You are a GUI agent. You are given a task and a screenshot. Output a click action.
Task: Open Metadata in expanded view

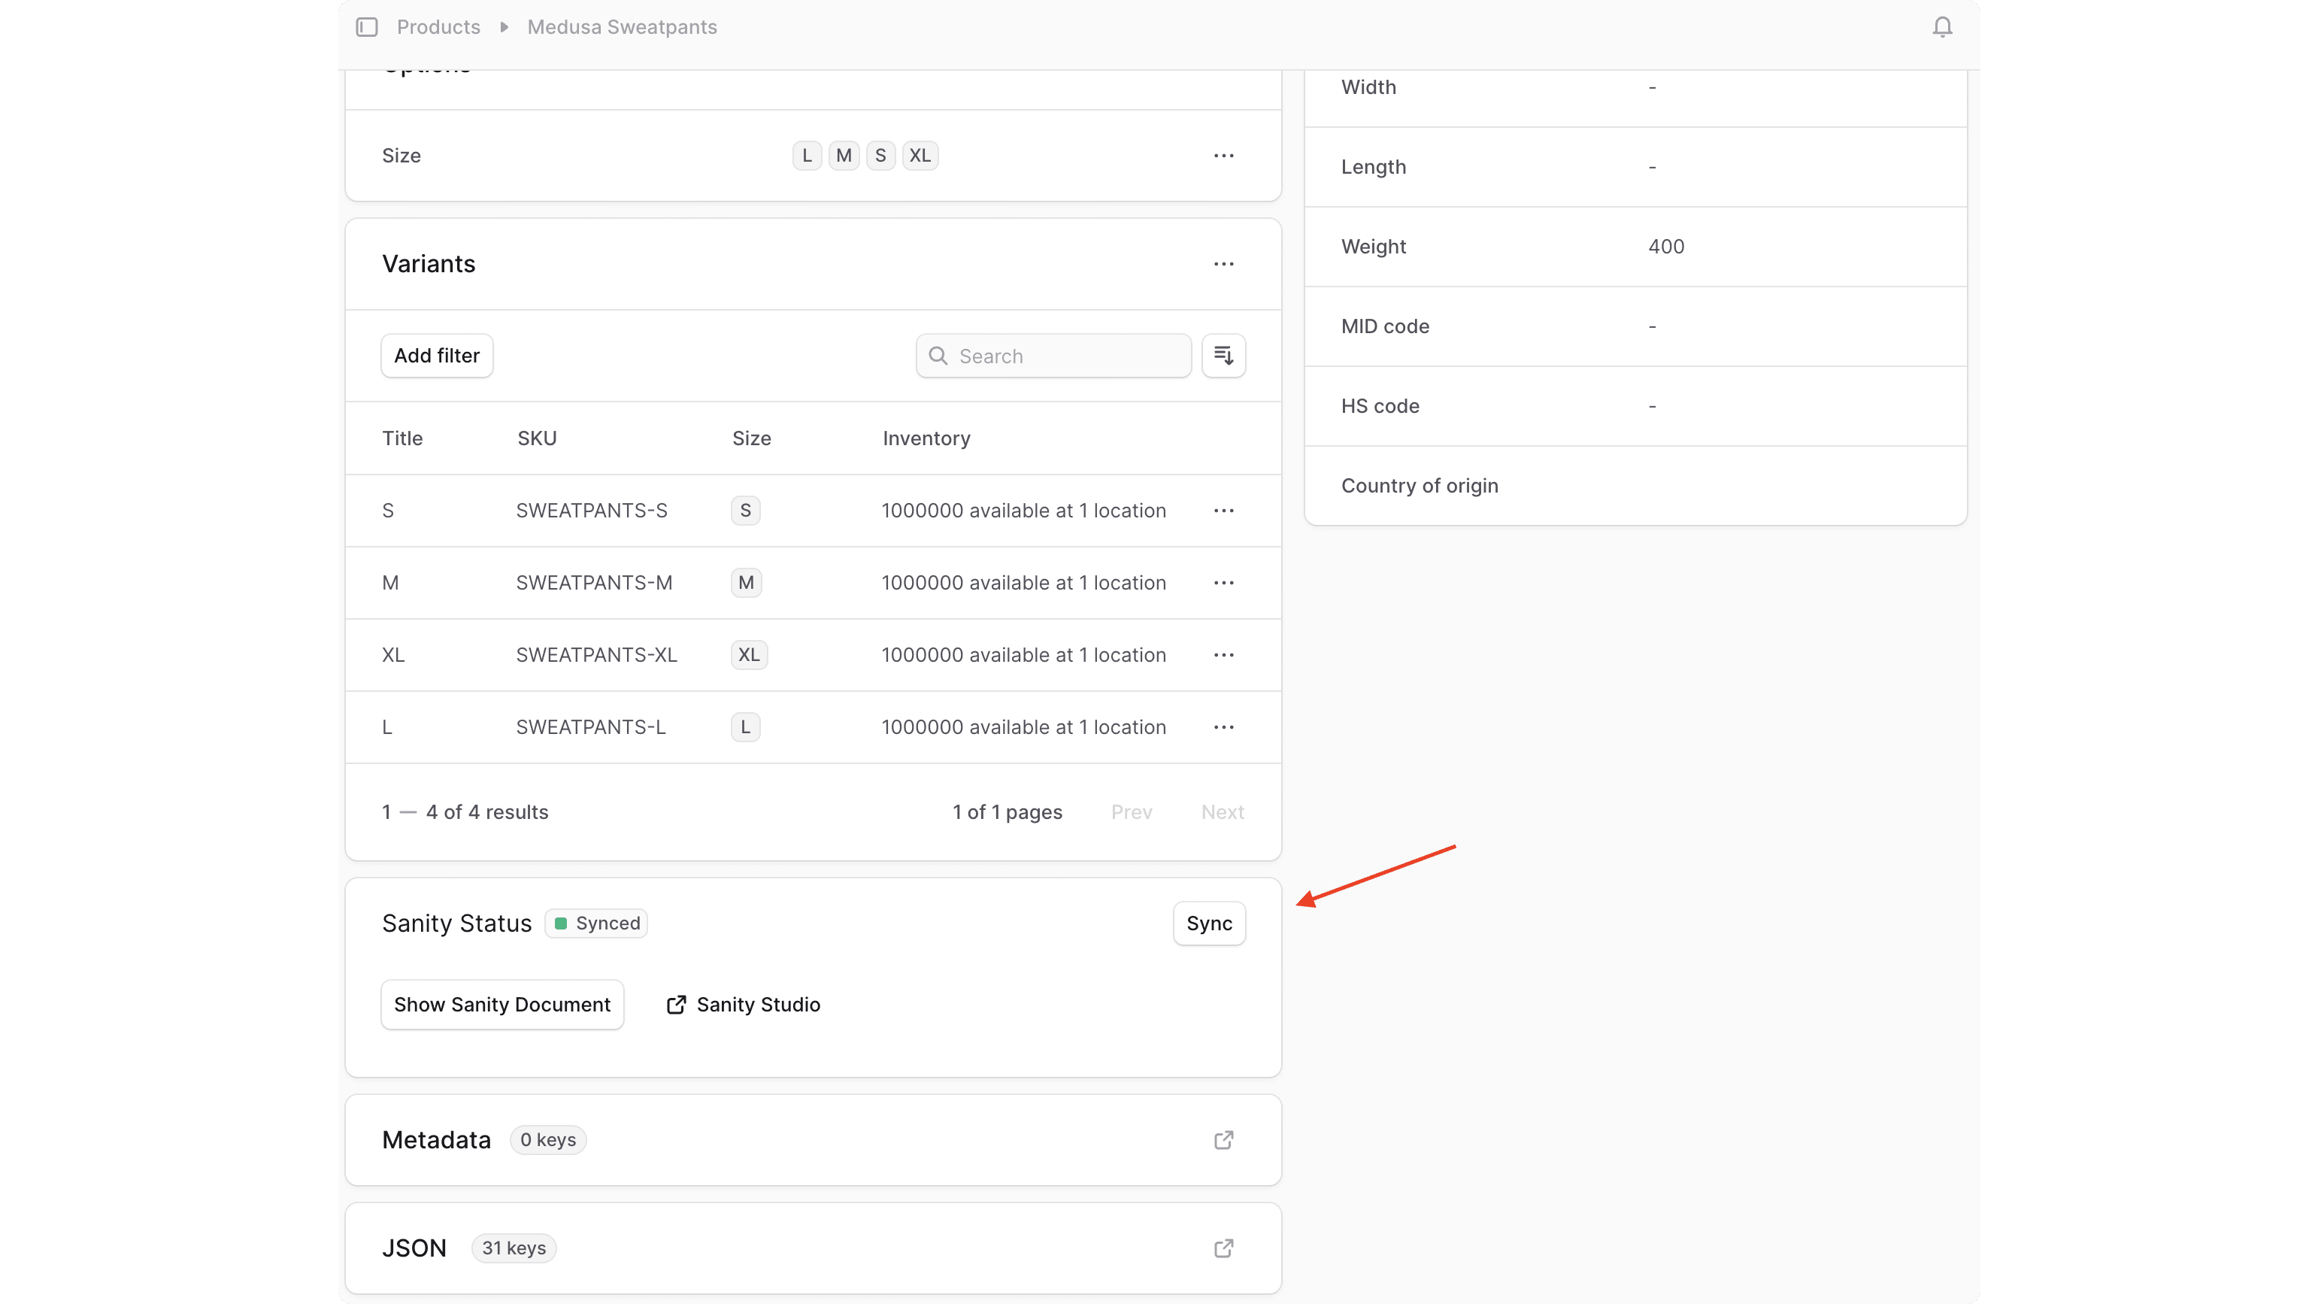1223,1139
